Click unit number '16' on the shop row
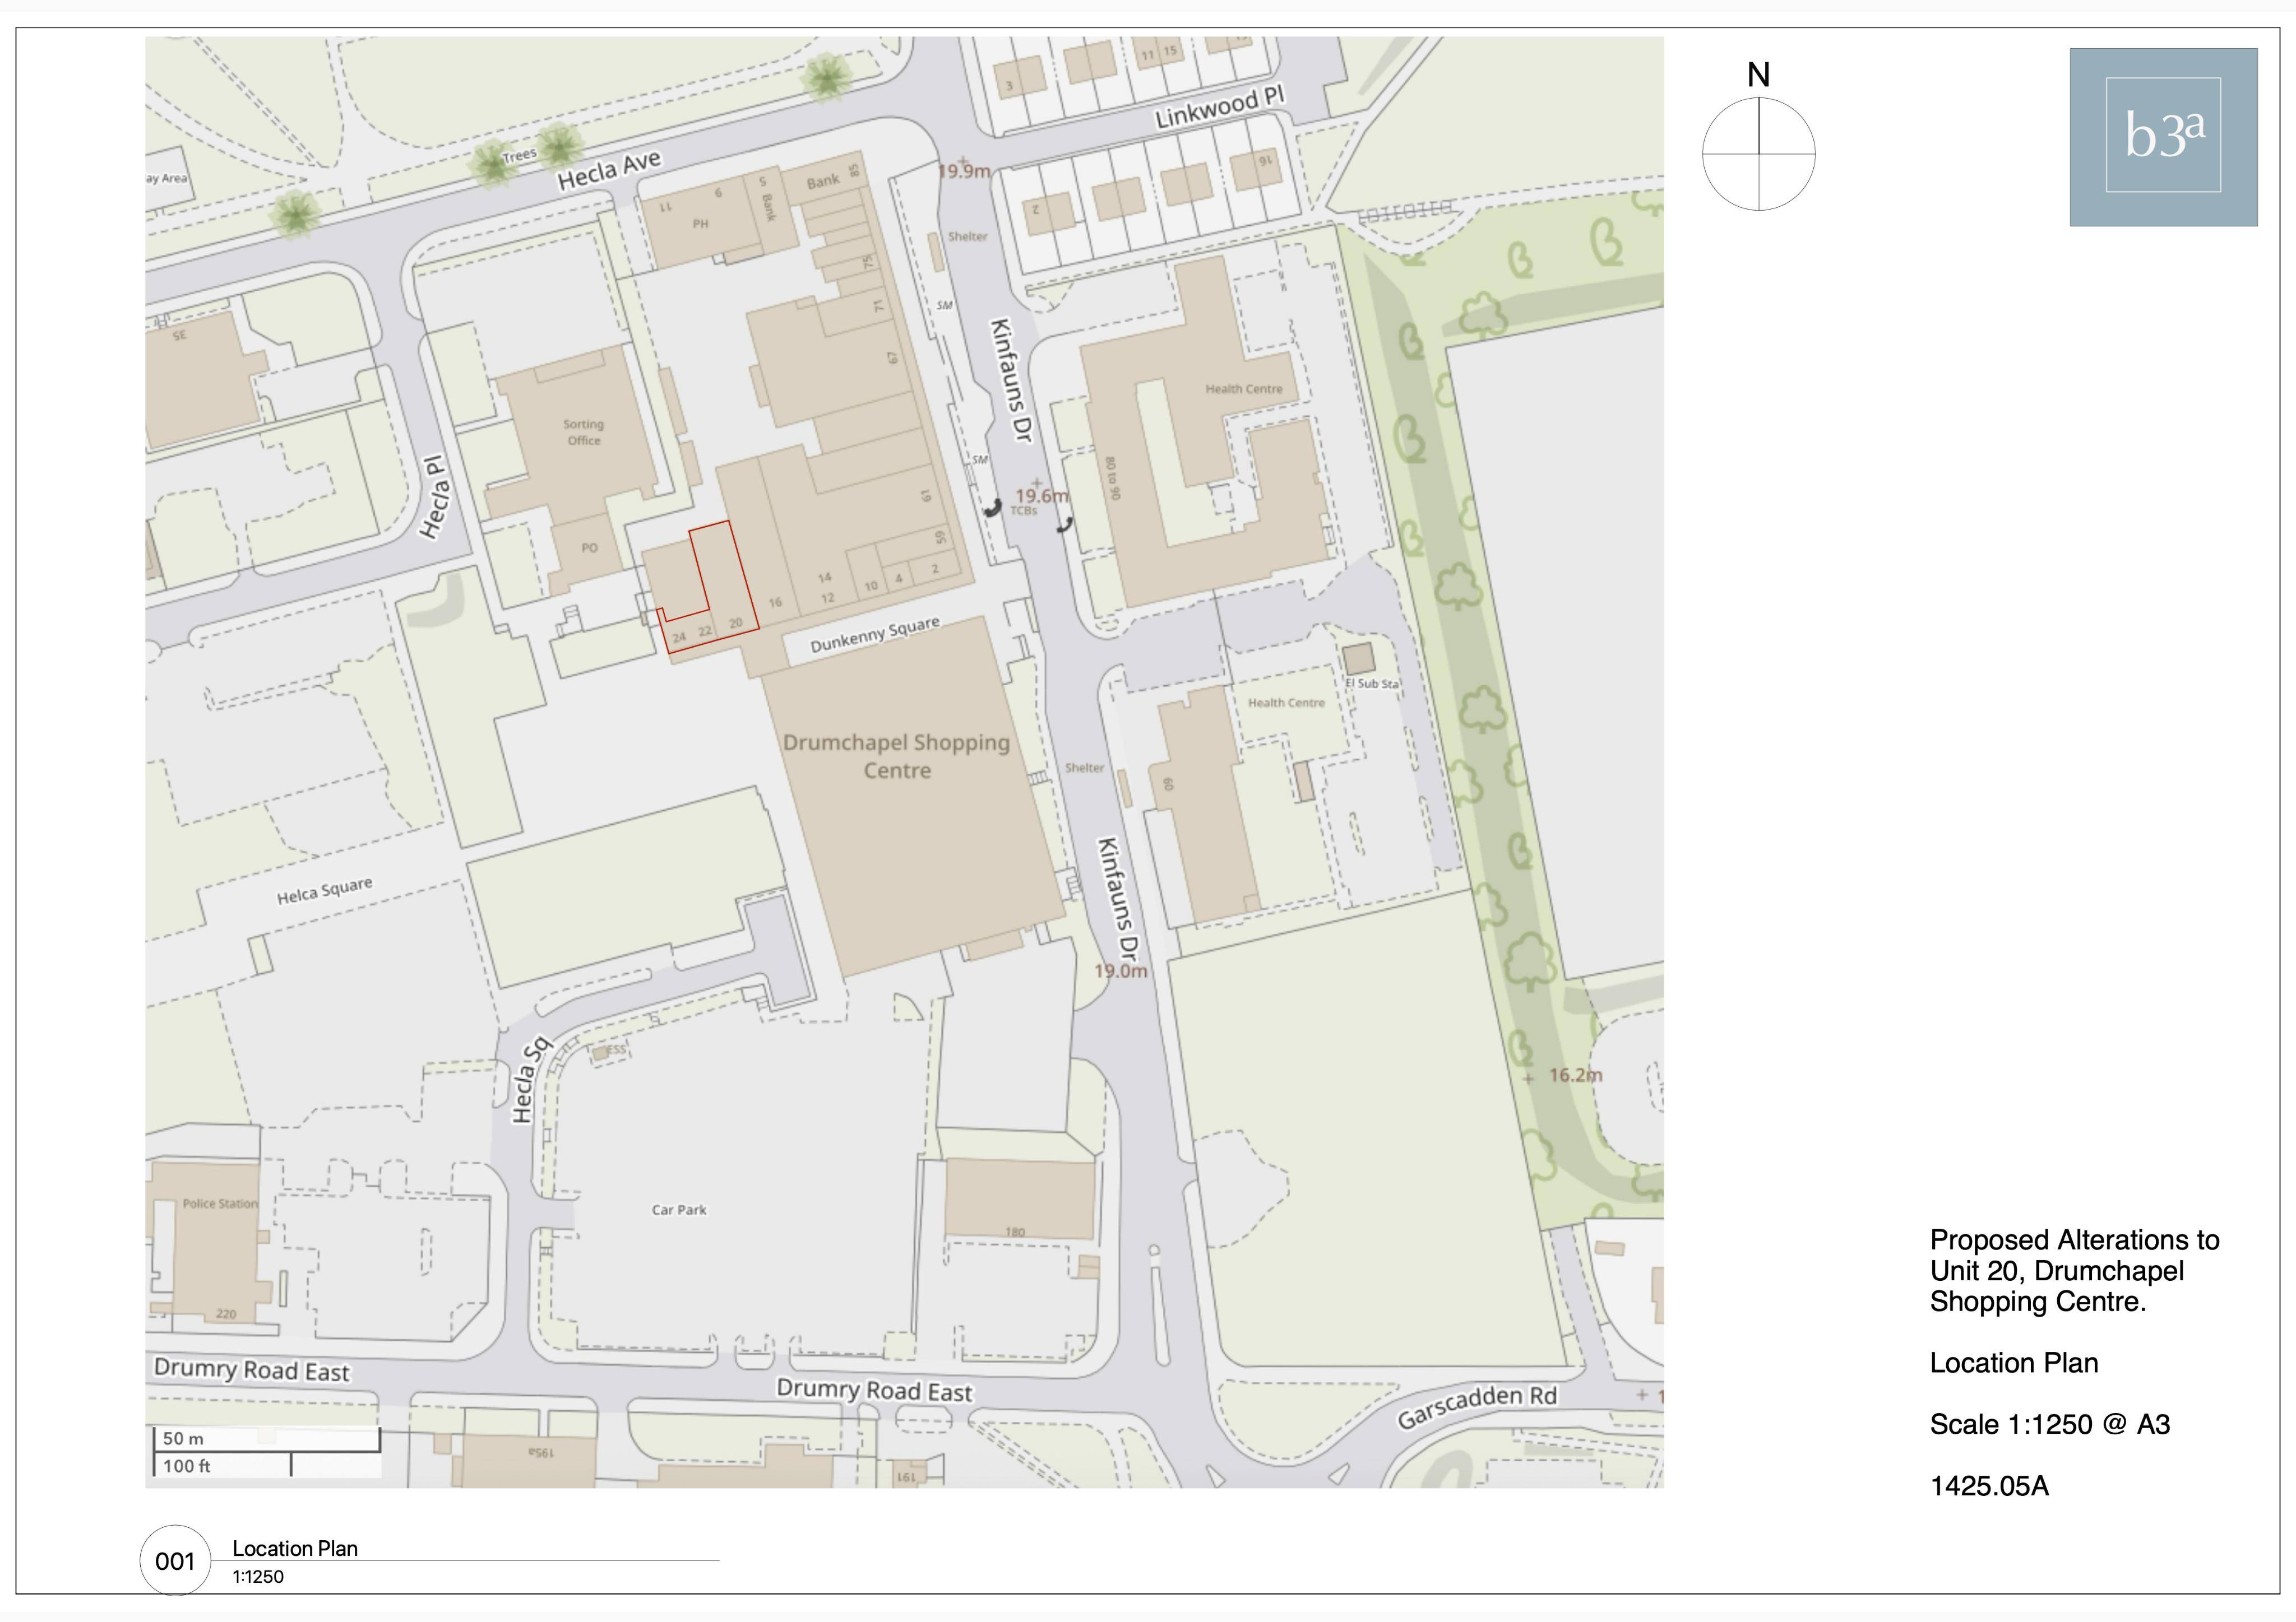This screenshot has width=2296, height=1622. pyautogui.click(x=775, y=603)
